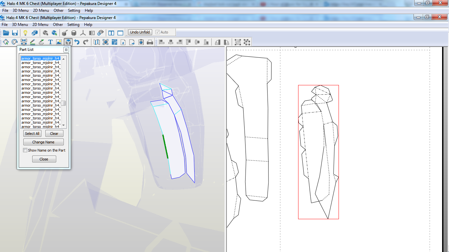Click the Open file folder icon
Image resolution: width=449 pixels, height=252 pixels.
point(6,33)
